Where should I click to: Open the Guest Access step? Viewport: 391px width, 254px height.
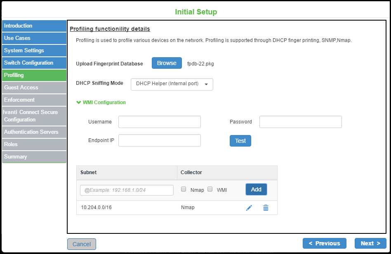tap(34, 88)
